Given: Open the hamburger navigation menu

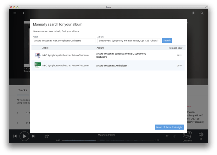Looking at the screenshot, I should pyautogui.click(x=15, y=13).
